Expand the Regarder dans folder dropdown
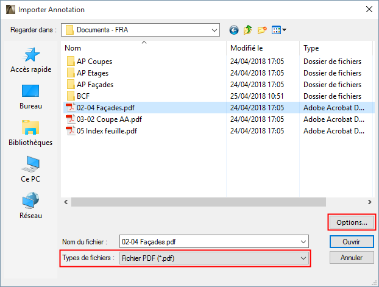Image resolution: width=379 pixels, height=287 pixels. pos(214,29)
